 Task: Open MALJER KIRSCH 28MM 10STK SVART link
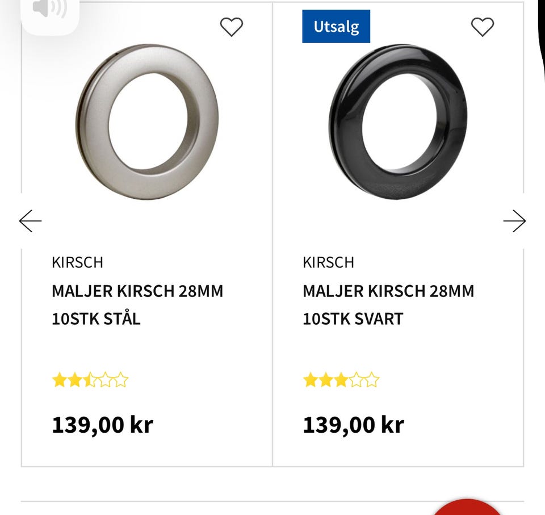coord(388,305)
